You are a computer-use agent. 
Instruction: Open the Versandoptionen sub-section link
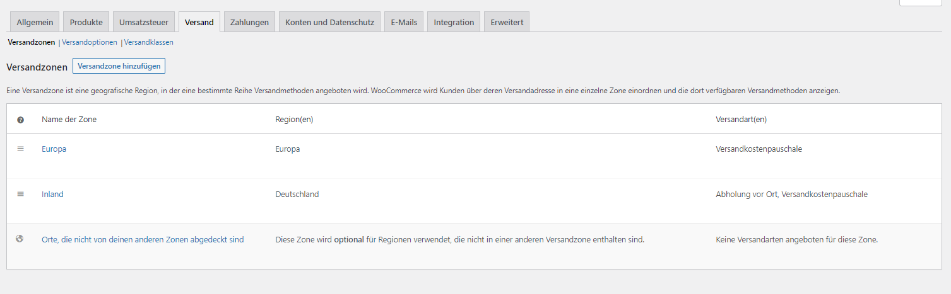[90, 42]
